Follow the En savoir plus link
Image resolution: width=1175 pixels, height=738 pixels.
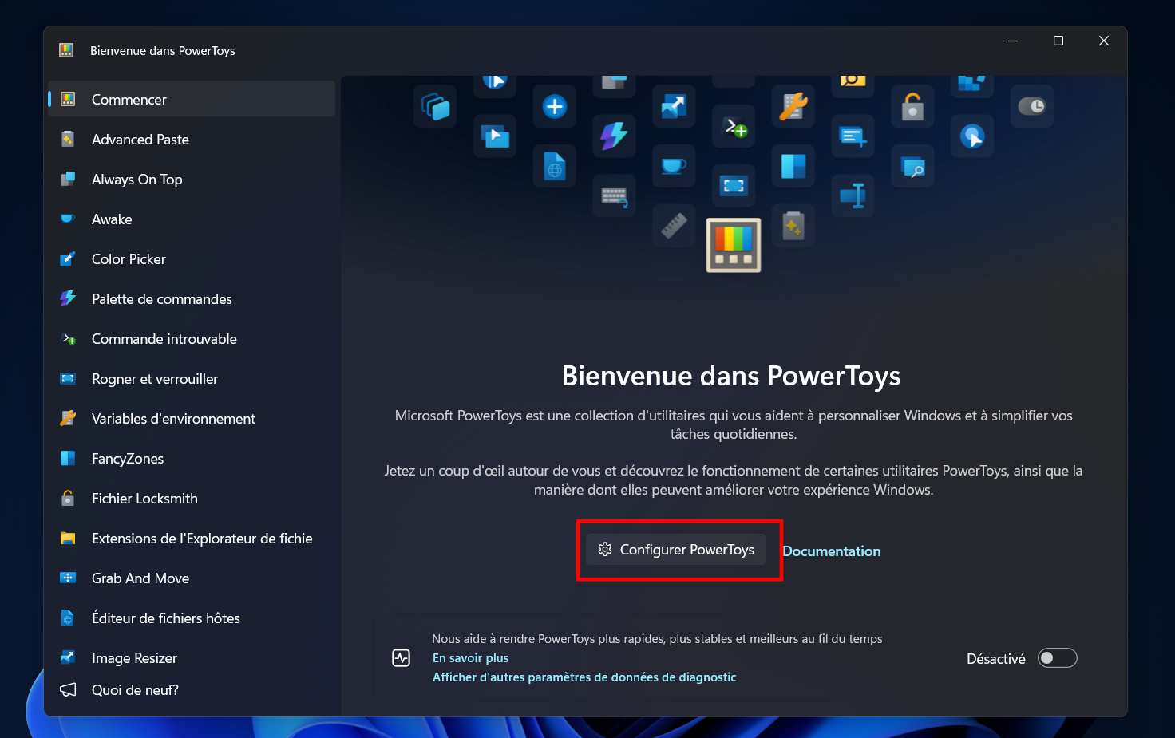470,658
